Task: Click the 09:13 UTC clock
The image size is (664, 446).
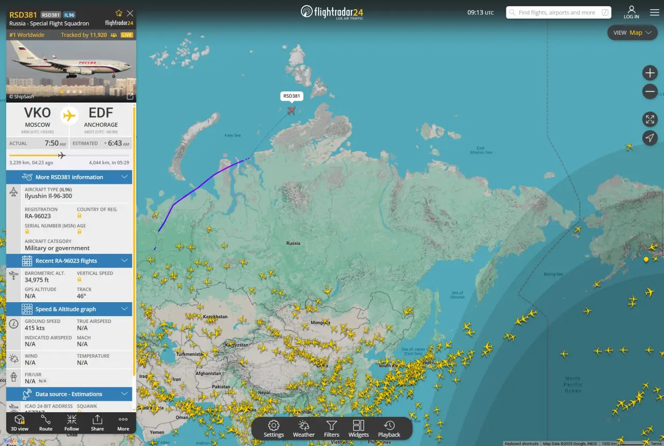Action: [x=480, y=12]
